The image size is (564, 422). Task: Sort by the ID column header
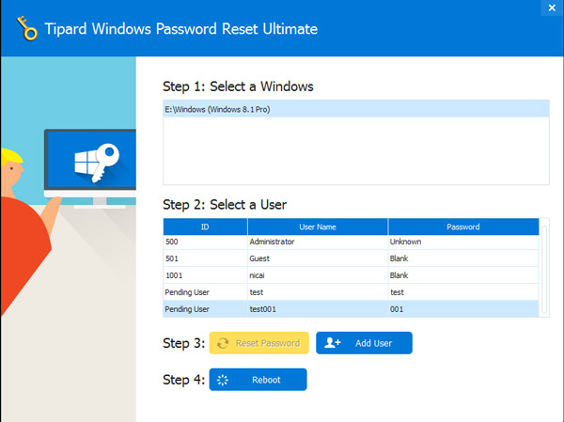[x=205, y=227]
